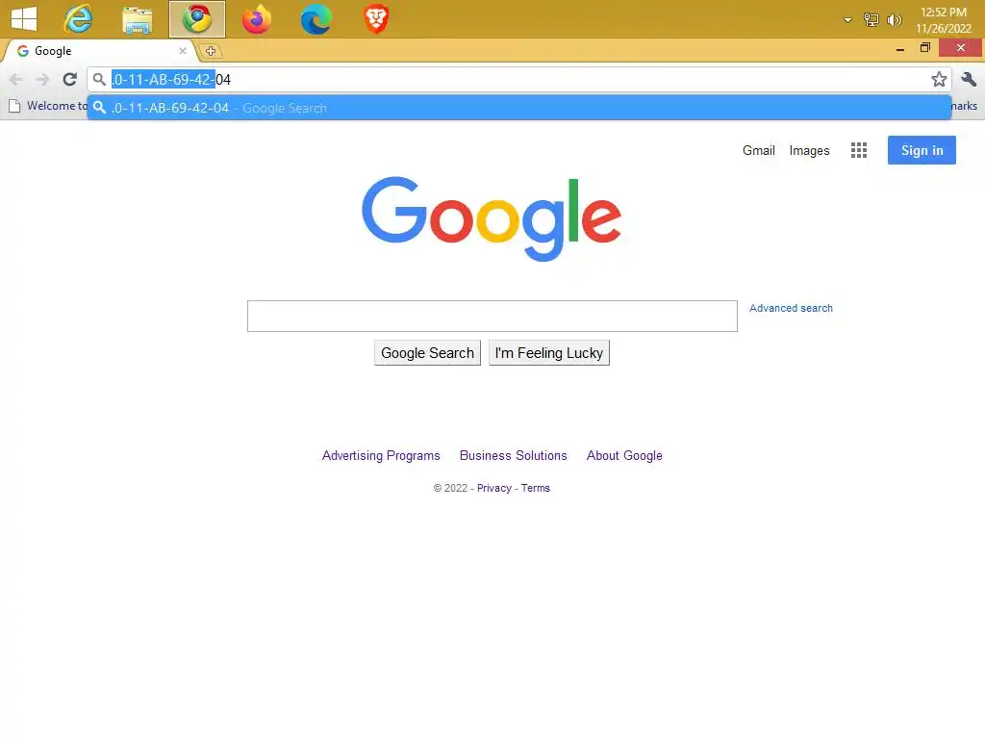The height and width of the screenshot is (739, 985).
Task: Open Advertising Programs link
Action: (381, 455)
